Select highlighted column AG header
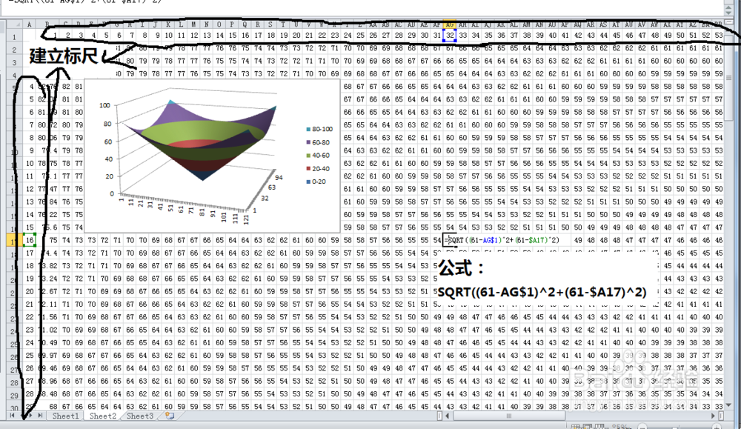 click(x=450, y=24)
